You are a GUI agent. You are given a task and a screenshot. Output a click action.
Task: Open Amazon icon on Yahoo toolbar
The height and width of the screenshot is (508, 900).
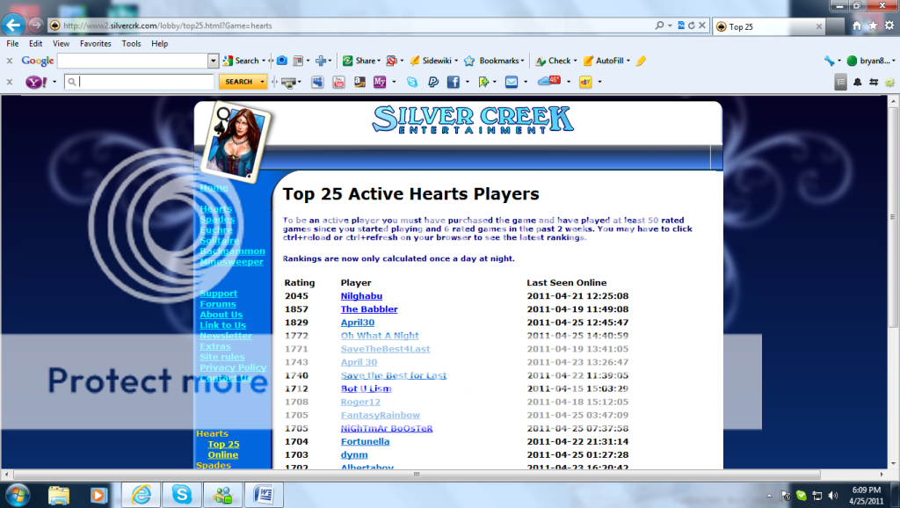tap(359, 82)
